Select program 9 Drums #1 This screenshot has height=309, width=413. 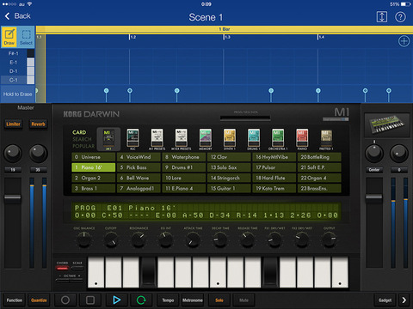[x=184, y=167]
